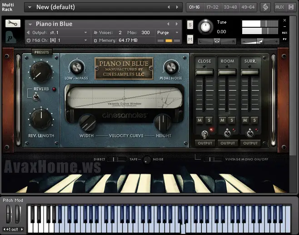Image resolution: width=299 pixels, height=235 pixels.
Task: Click the LOW-HIPASS filter knob
Action: point(76,67)
